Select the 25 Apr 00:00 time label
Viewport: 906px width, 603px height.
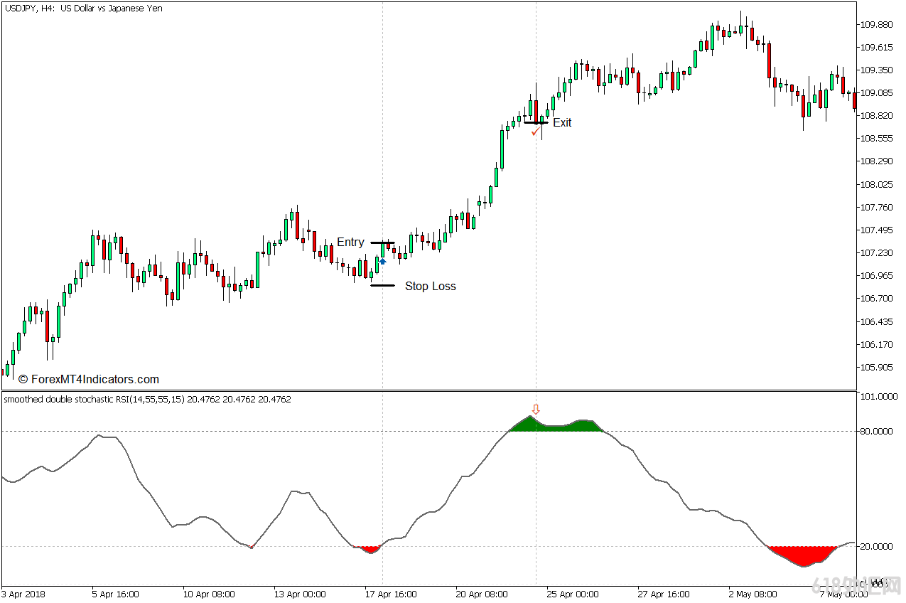[573, 594]
